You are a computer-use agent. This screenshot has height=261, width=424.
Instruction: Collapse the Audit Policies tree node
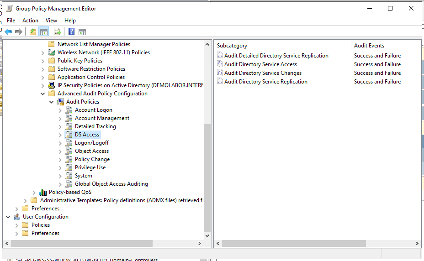(x=51, y=102)
